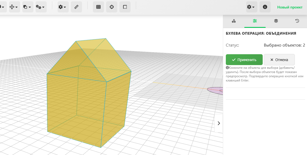The width and height of the screenshot is (307, 155).
Task: Click the crosshair target icon
Action: pos(112,7)
